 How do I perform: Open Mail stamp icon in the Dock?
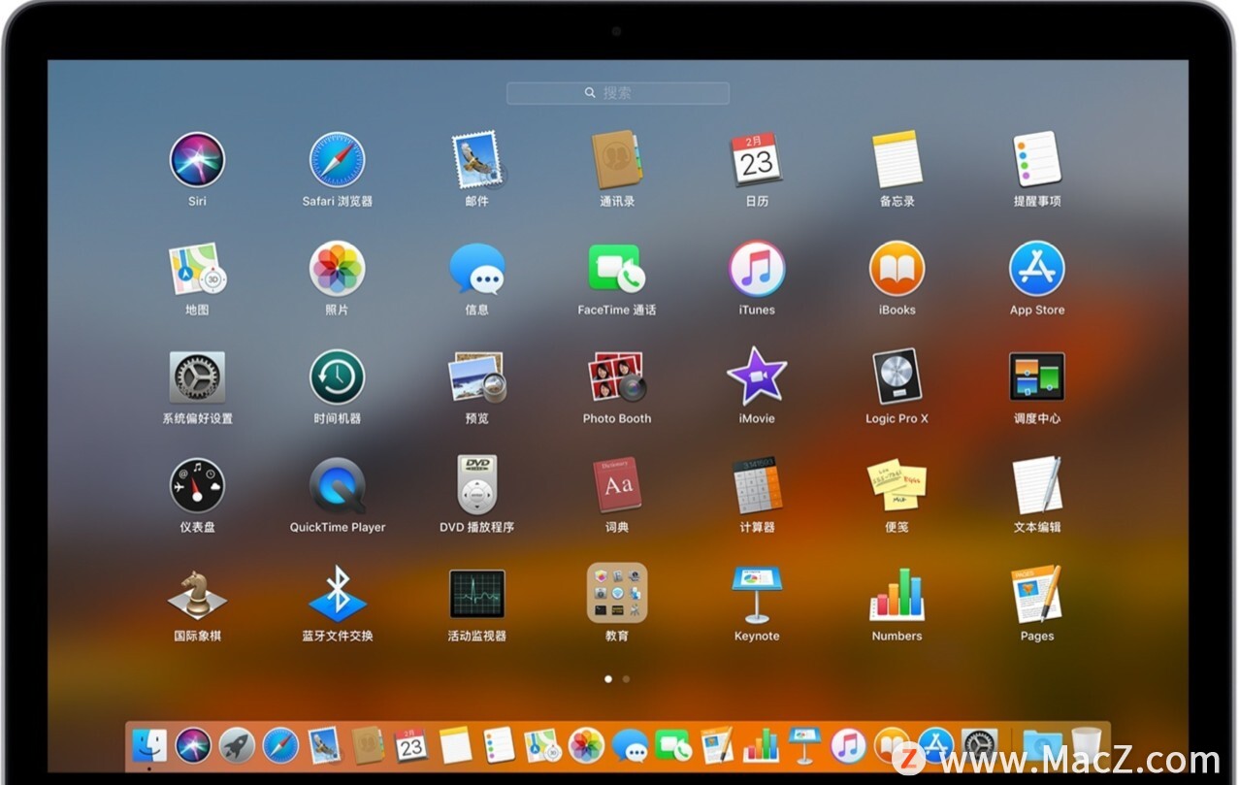324,746
